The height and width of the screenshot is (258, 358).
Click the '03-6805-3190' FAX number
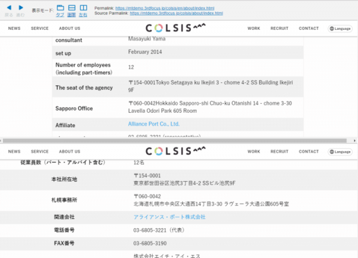pos(150,244)
